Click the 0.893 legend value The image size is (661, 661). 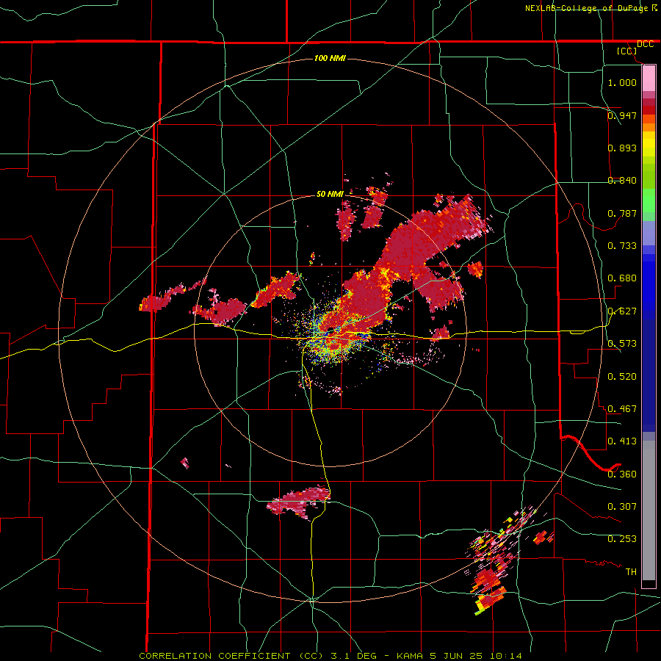622,148
